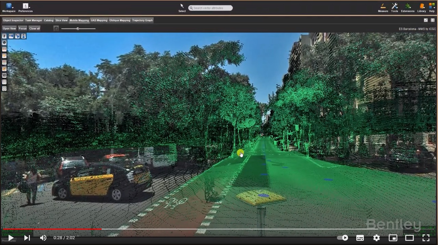Viewport: 438px width, 245px height.
Task: Click the left-facing camera view icon
Action: coord(11,36)
